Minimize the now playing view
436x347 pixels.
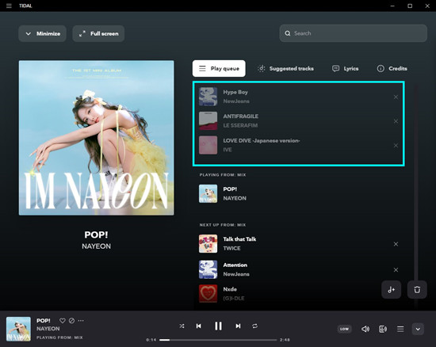(x=42, y=33)
